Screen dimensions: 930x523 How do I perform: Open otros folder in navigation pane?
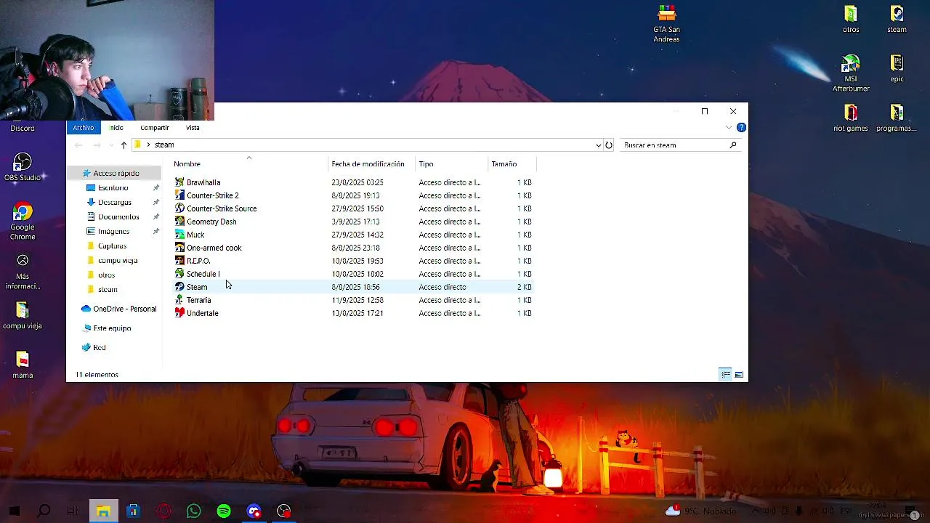106,275
